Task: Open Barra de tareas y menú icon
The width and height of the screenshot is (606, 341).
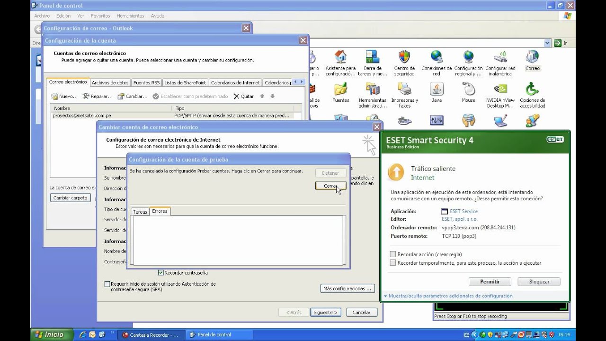Action: tap(373, 63)
